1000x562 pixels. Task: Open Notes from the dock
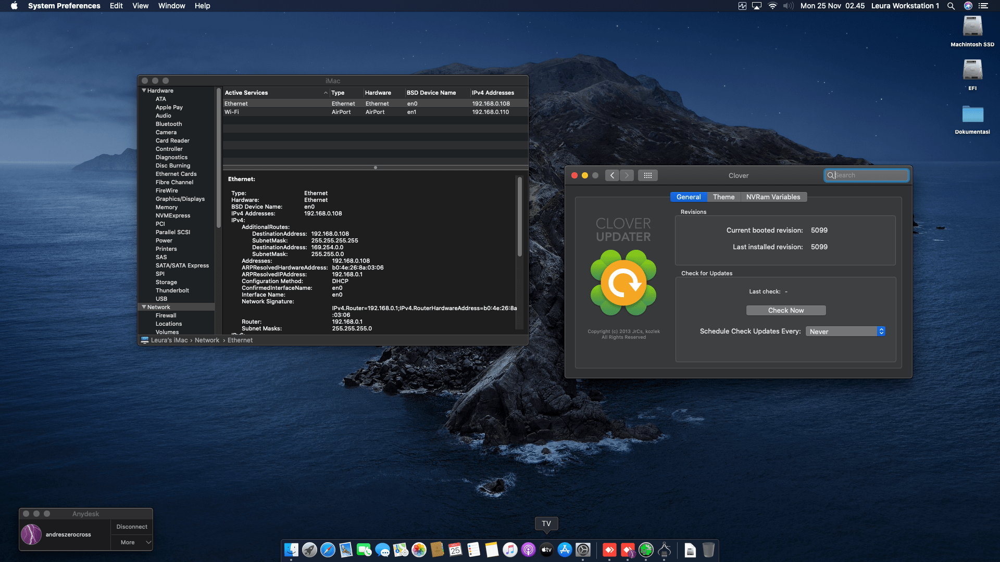[492, 550]
